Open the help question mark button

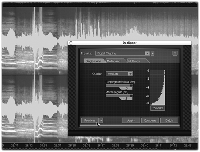pyautogui.click(x=175, y=53)
